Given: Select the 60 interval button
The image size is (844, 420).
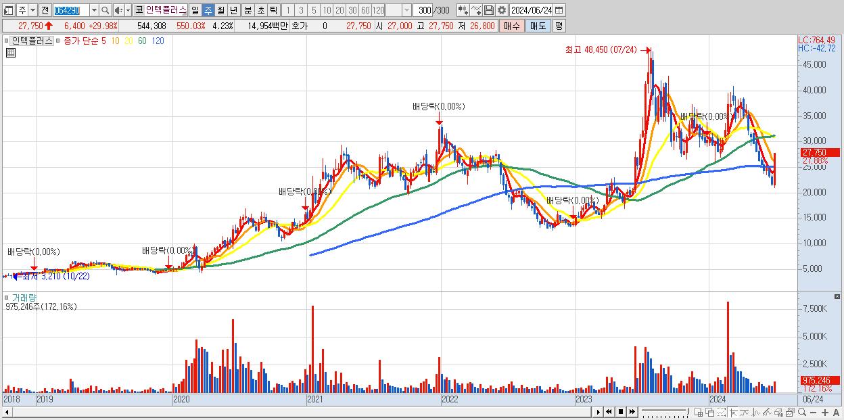Looking at the screenshot, I should [x=366, y=10].
